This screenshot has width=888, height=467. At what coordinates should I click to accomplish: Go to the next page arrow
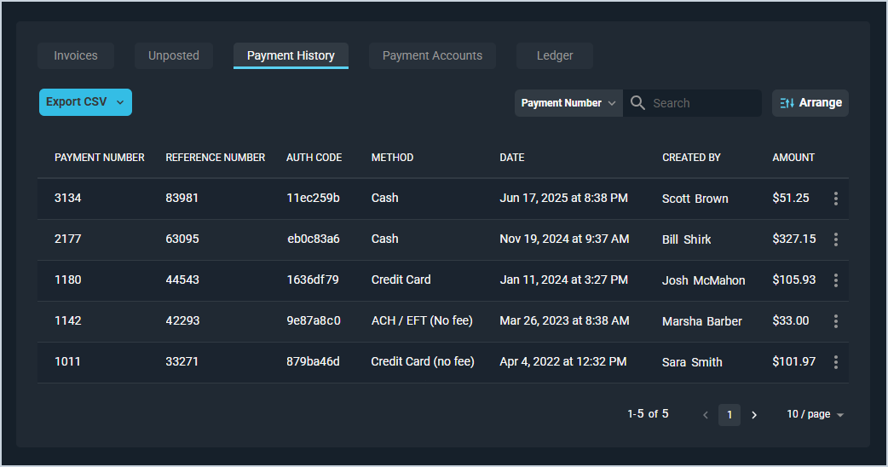[754, 415]
